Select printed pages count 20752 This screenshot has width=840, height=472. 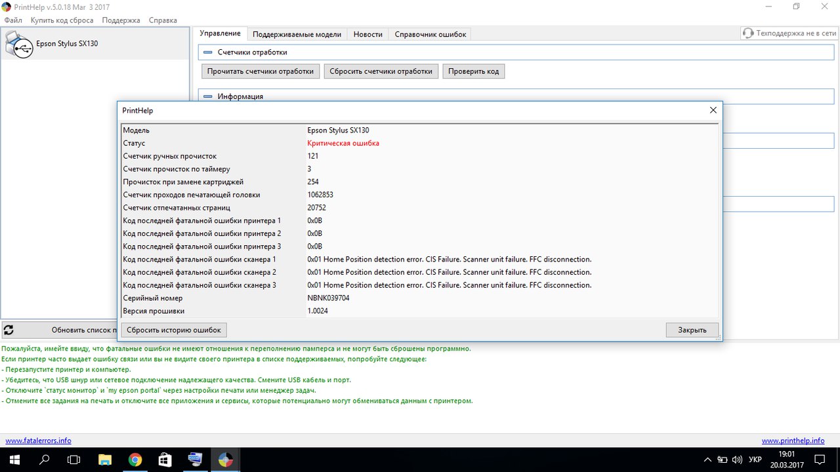pos(318,207)
